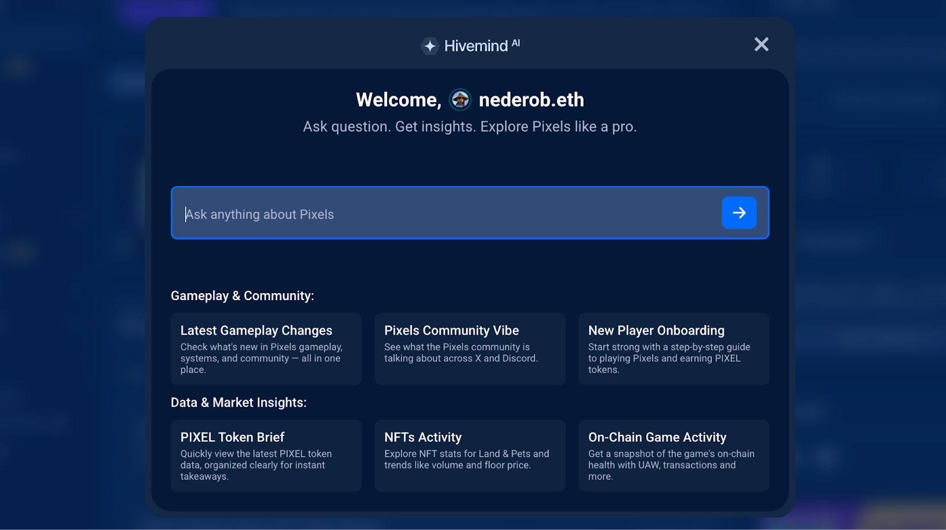Submit the question with the arrow button

pyautogui.click(x=739, y=213)
